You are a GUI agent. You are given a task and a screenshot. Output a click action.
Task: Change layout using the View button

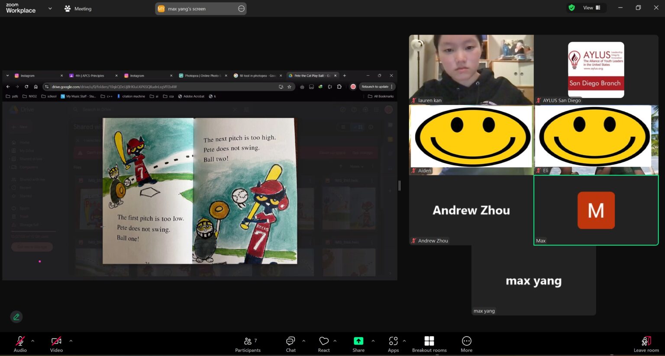592,8
